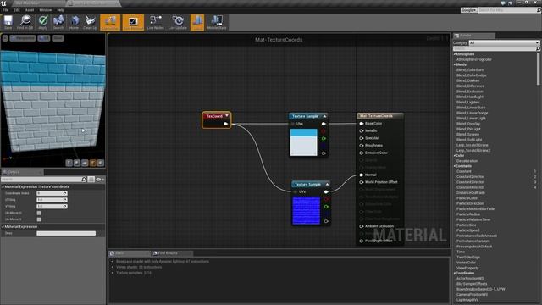542x305 pixels.
Task: Click the Base Color input pin
Action: click(x=362, y=124)
